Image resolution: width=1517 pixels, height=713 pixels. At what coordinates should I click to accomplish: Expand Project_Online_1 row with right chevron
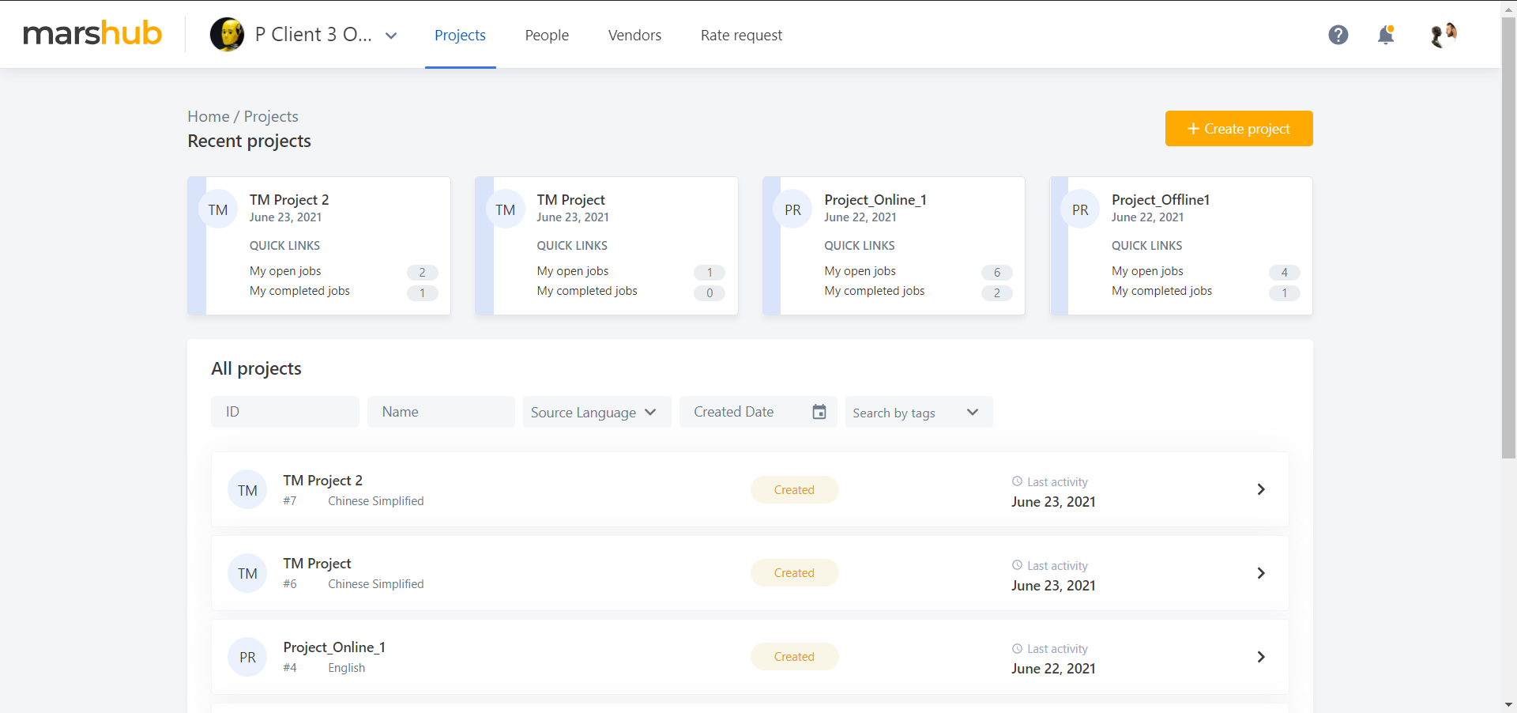tap(1261, 657)
